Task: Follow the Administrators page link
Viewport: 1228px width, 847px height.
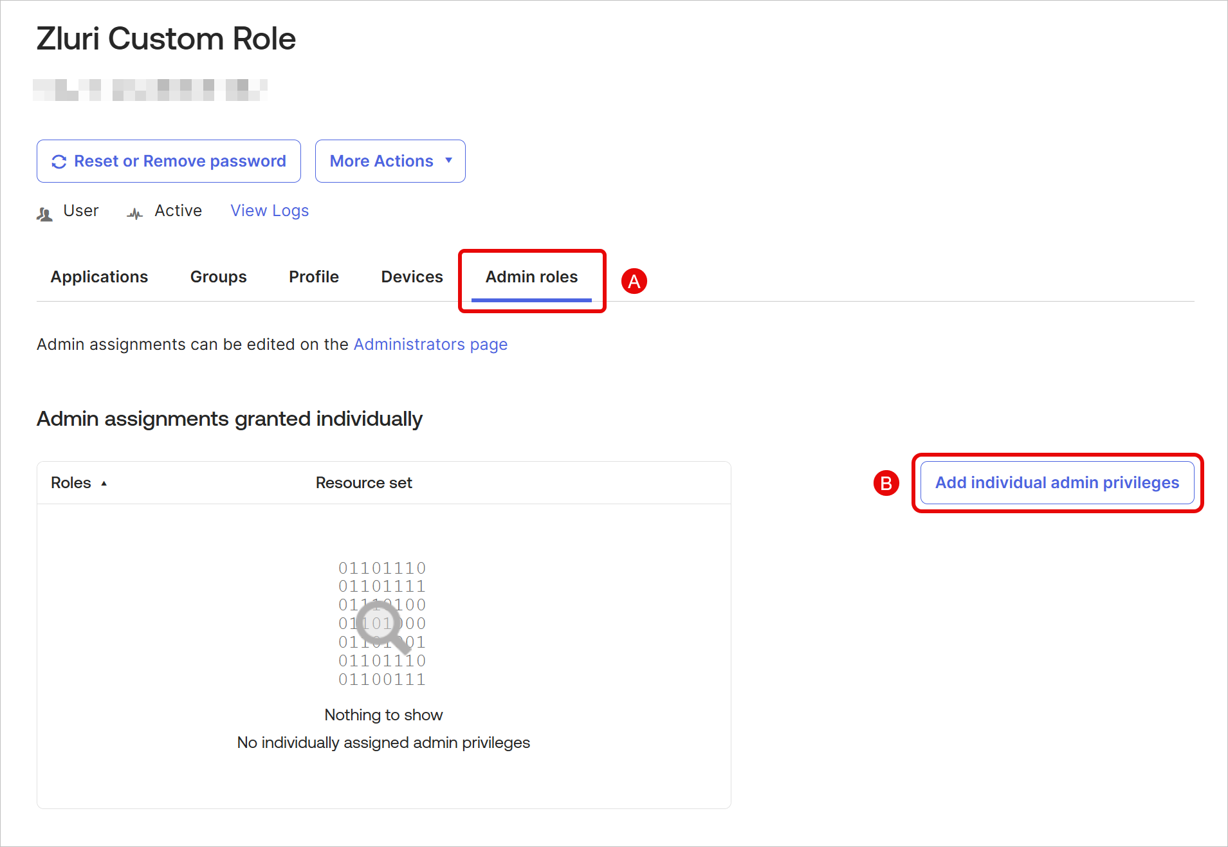Action: click(x=430, y=345)
